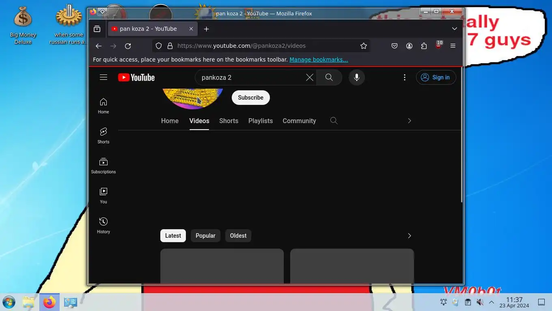Image resolution: width=552 pixels, height=311 pixels.
Task: Go back to previous page in Firefox
Action: pyautogui.click(x=99, y=46)
